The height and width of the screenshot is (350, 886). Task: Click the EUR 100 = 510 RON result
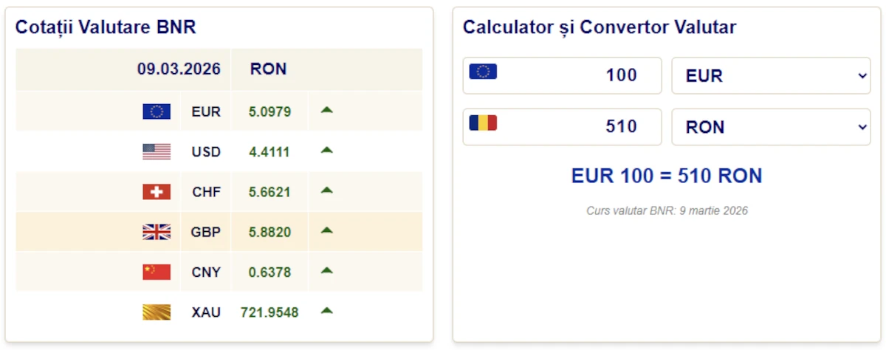[x=667, y=176]
